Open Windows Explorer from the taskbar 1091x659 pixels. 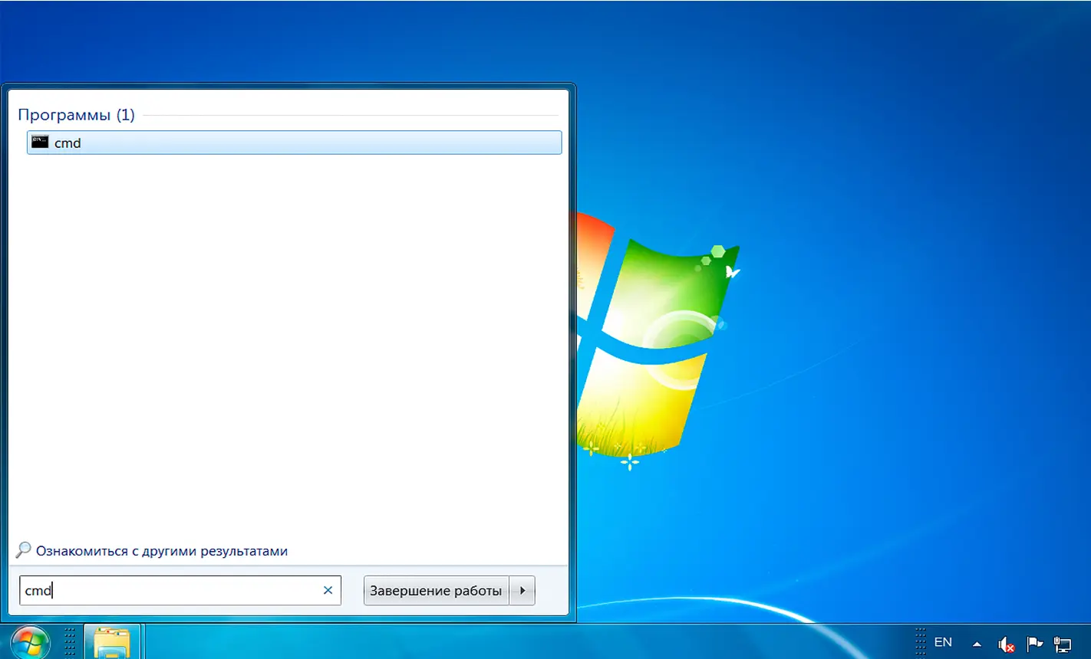tap(112, 642)
